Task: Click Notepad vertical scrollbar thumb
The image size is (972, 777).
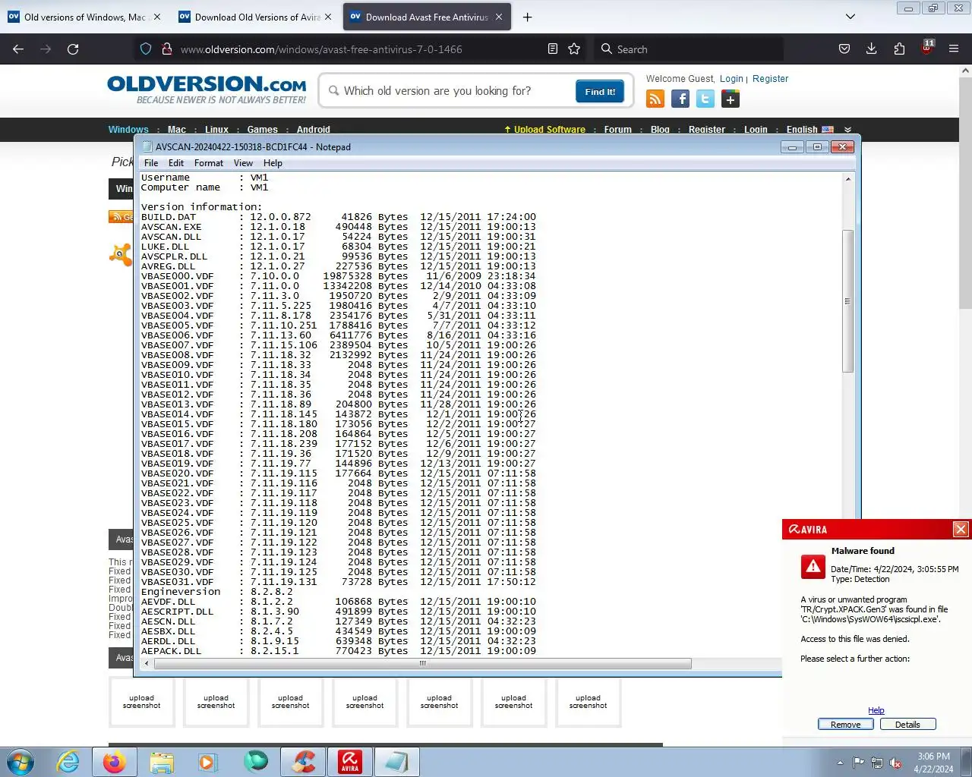Action: tap(847, 301)
